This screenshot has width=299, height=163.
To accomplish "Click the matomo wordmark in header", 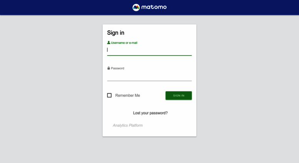I will [x=154, y=7].
